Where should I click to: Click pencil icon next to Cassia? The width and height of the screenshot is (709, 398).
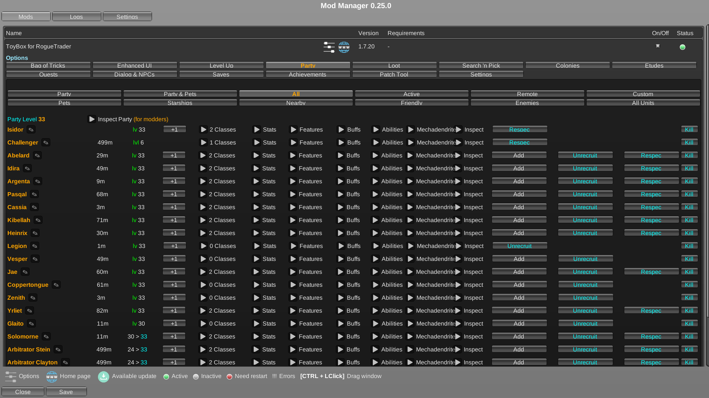point(34,207)
